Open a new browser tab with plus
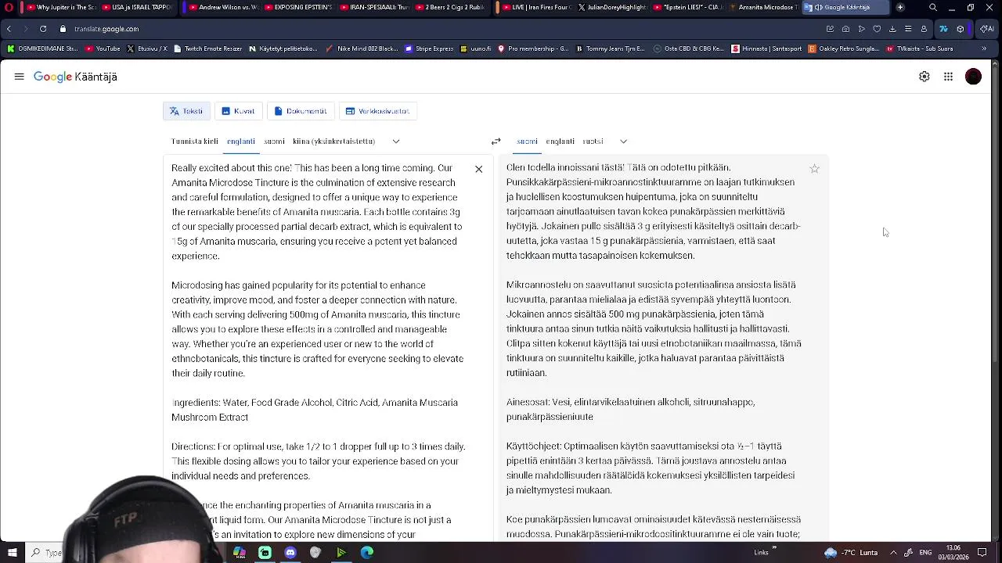 click(x=900, y=7)
